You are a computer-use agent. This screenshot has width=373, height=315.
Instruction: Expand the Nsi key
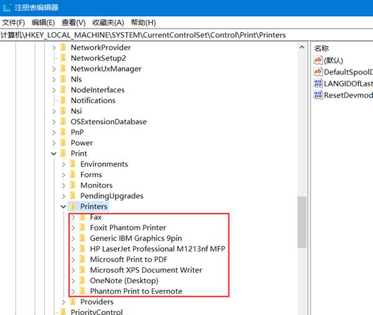click(x=54, y=111)
